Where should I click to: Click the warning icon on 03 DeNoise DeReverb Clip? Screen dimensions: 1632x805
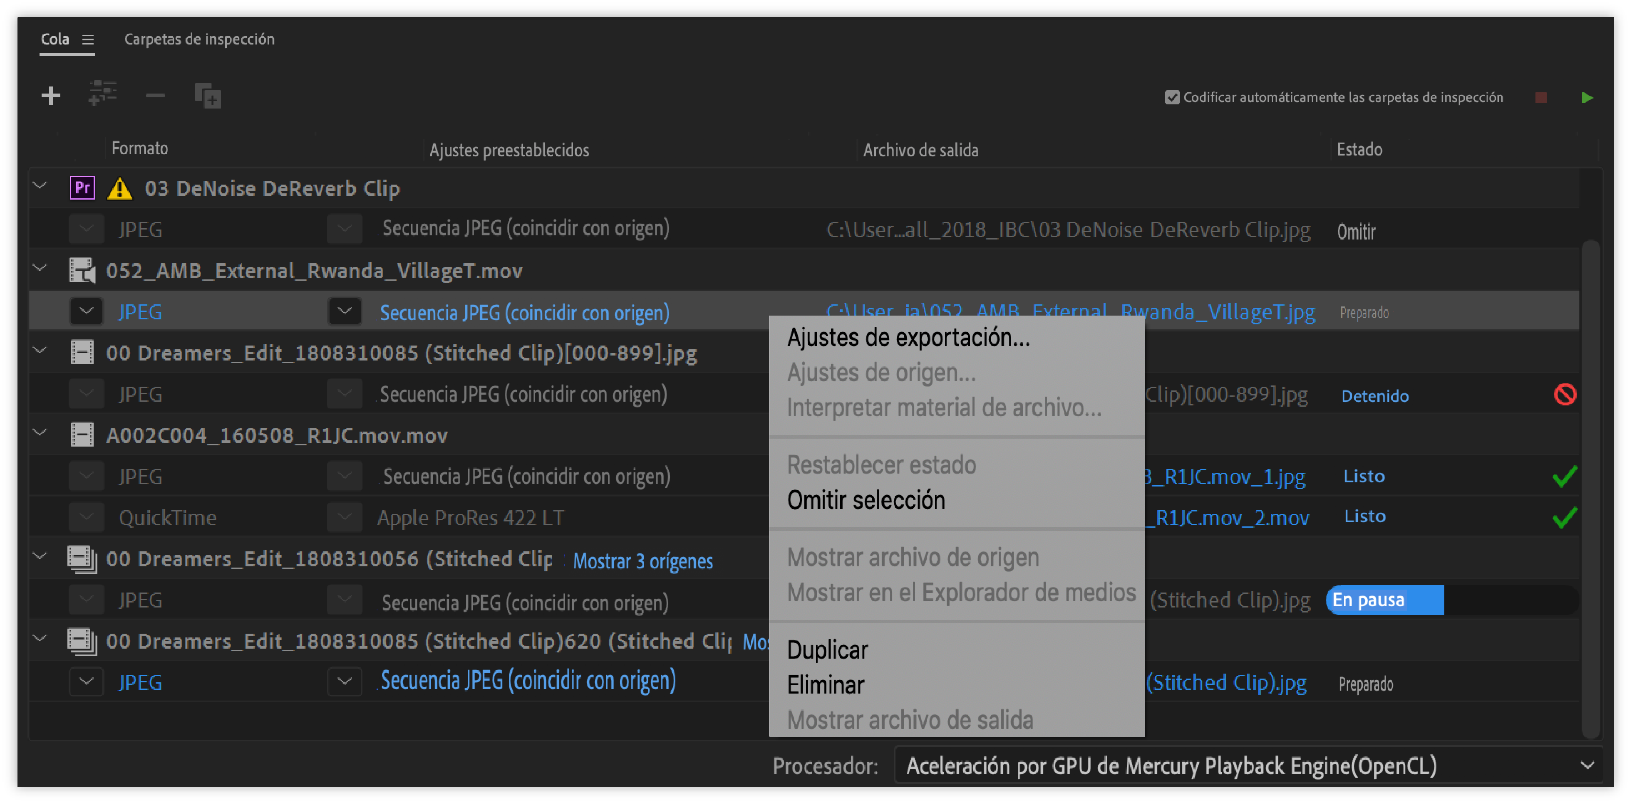(x=120, y=188)
